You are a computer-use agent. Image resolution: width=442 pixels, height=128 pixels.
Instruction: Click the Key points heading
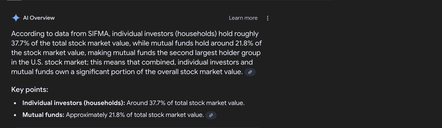tap(30, 90)
